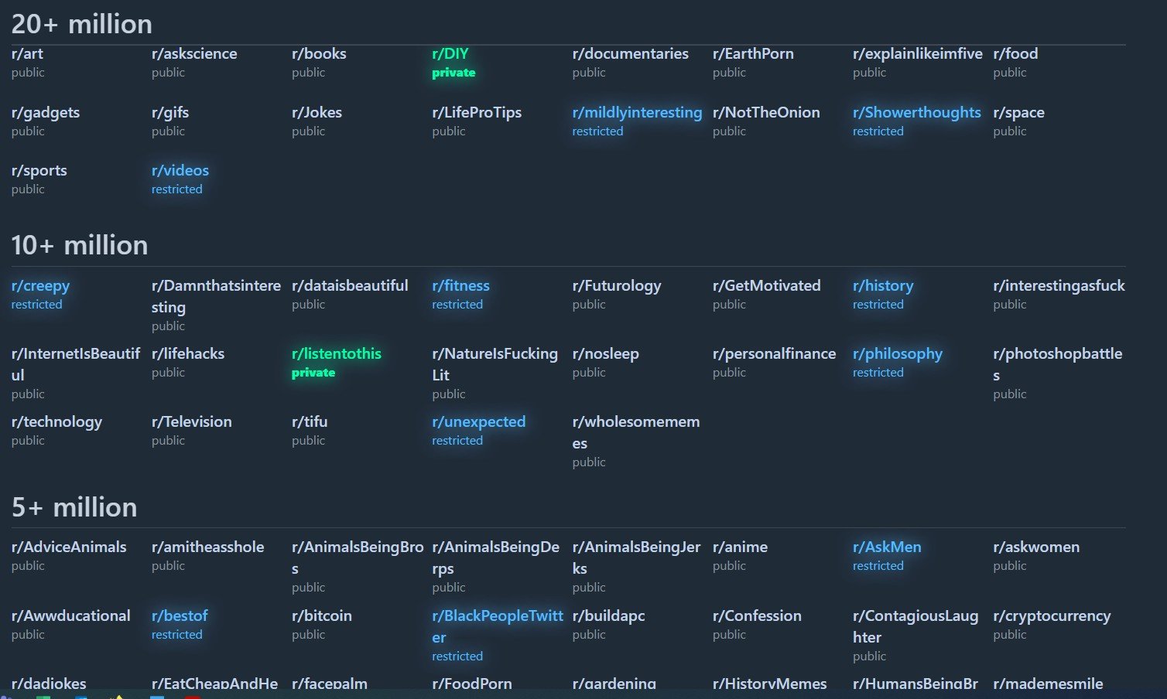The height and width of the screenshot is (699, 1167).
Task: Open r/InternetIsBeautiful
Action: 76,364
